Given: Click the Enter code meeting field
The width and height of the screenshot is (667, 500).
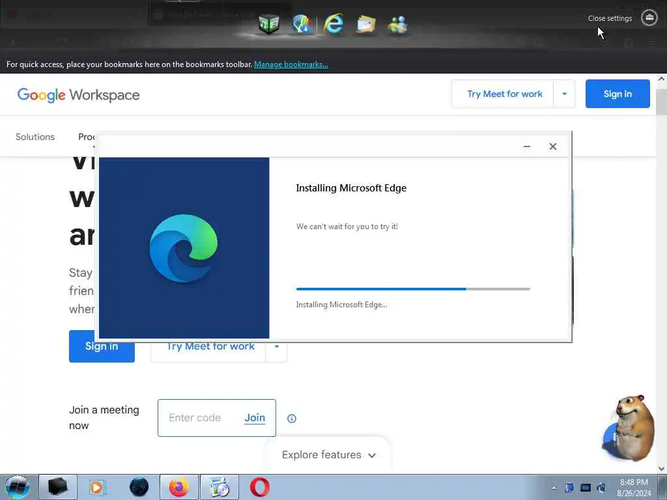Looking at the screenshot, I should pos(195,418).
